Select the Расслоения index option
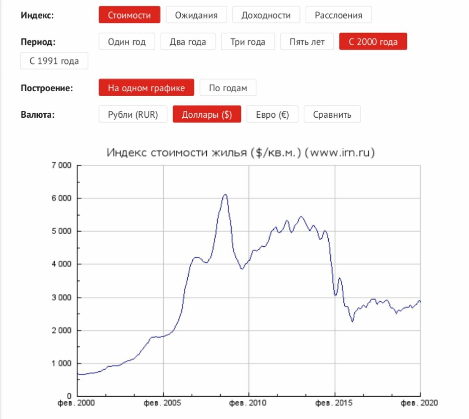The width and height of the screenshot is (469, 419). [x=339, y=15]
